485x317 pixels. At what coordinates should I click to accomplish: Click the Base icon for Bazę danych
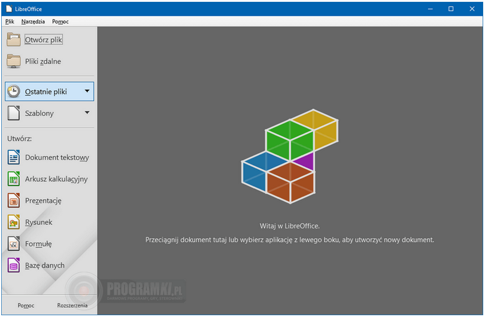point(14,266)
